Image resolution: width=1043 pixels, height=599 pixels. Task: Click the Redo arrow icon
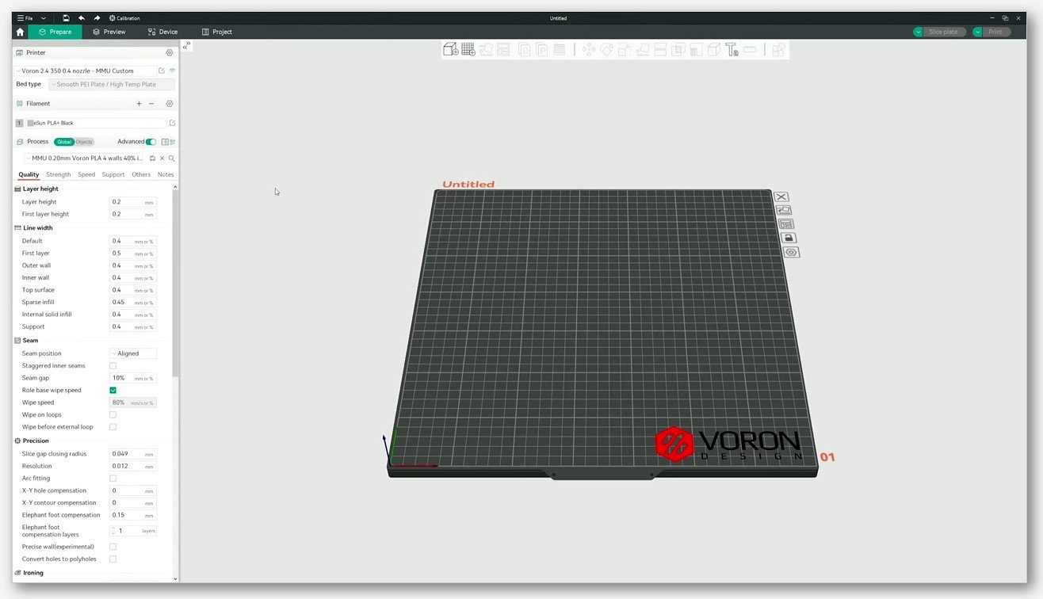point(97,17)
